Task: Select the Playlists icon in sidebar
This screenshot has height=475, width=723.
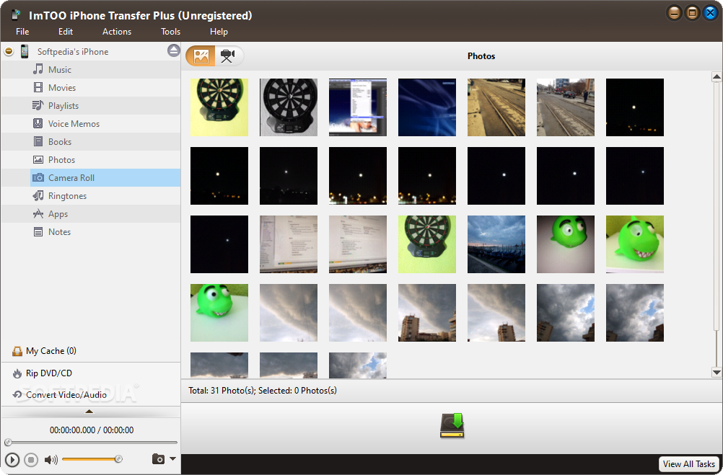Action: click(38, 105)
